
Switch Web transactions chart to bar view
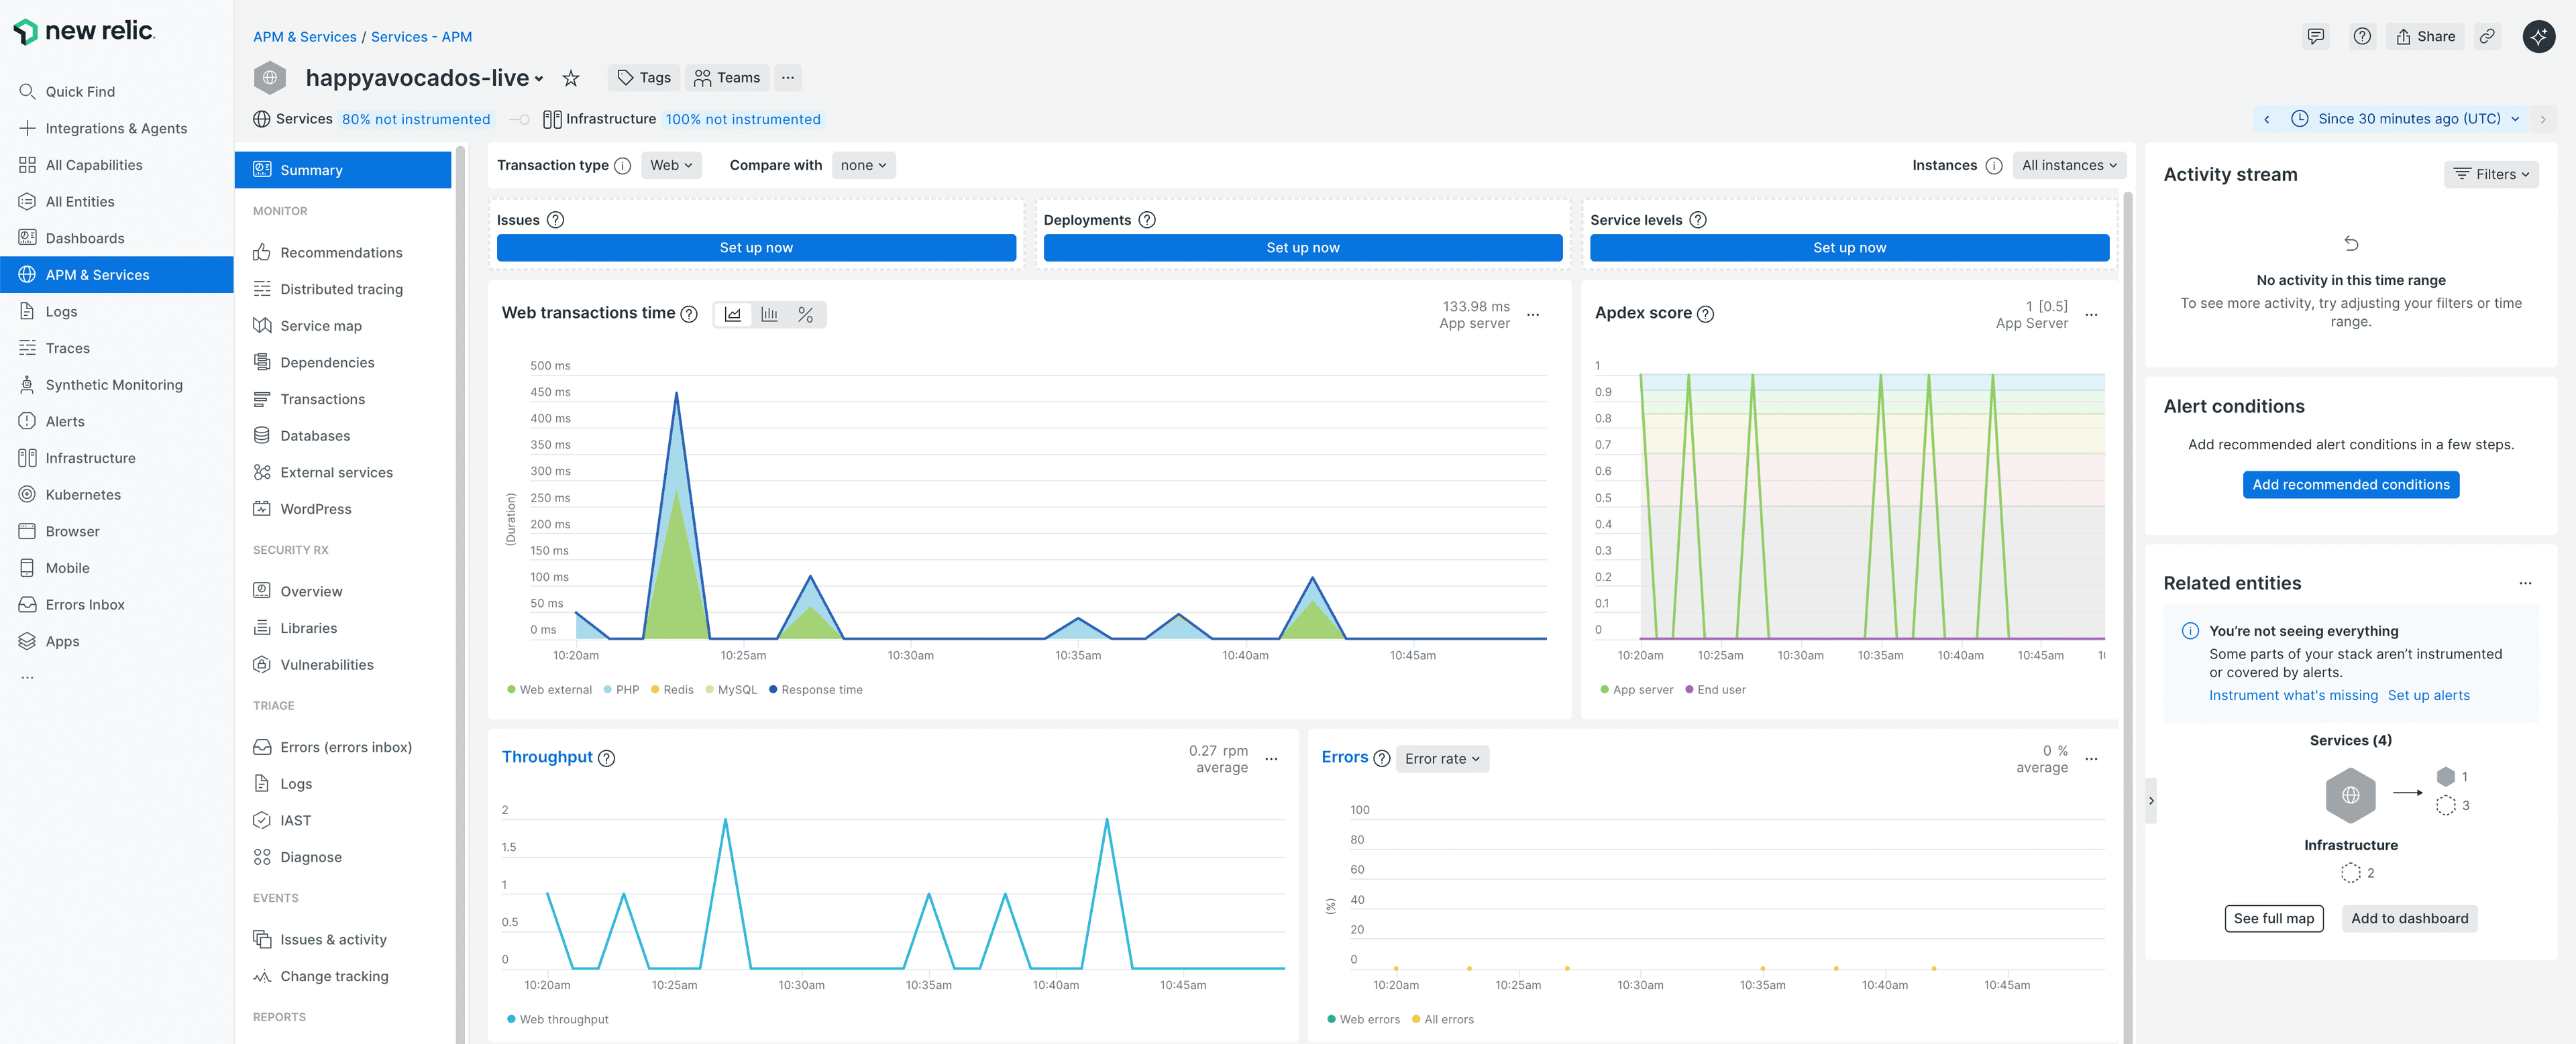769,314
